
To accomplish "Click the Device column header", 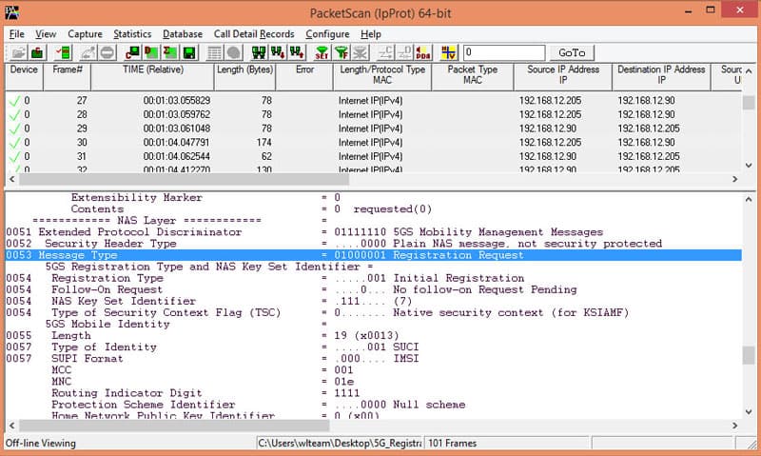I will point(24,76).
